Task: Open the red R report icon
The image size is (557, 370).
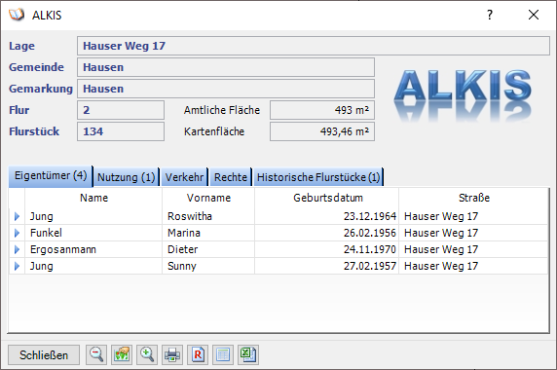Action: [198, 354]
